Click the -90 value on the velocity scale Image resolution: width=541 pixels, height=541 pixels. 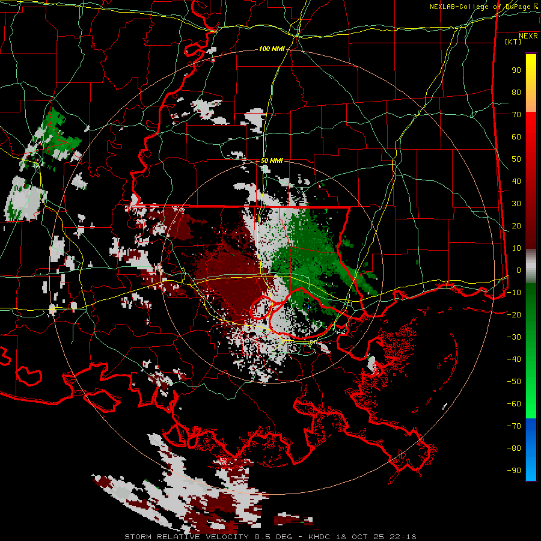click(514, 471)
